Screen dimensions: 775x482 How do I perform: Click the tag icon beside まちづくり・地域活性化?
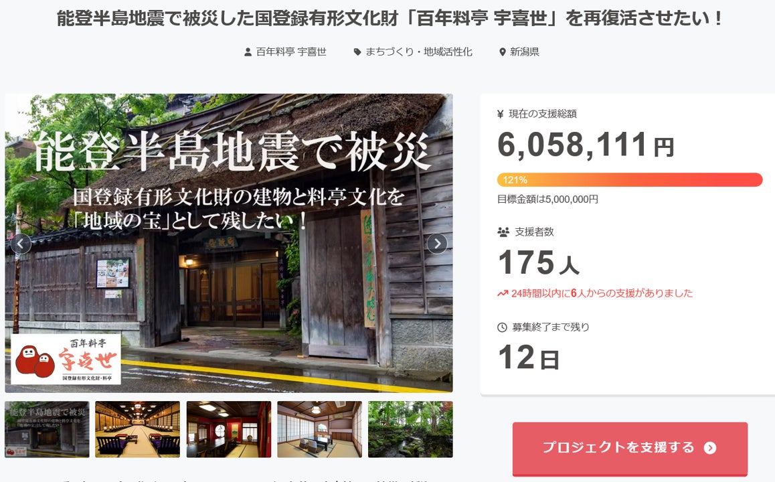pos(357,52)
